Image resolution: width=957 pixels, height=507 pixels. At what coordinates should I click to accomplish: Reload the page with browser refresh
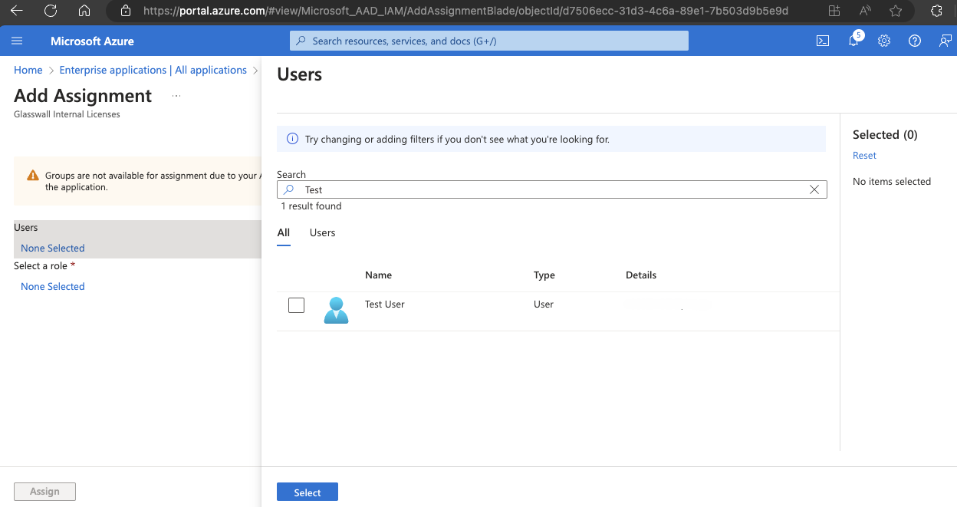click(x=51, y=11)
